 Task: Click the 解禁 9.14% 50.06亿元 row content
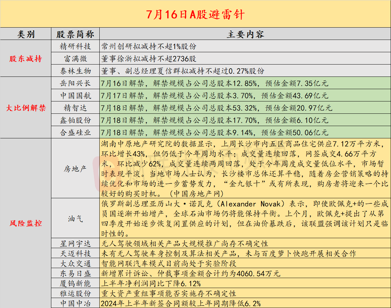pos(245,132)
